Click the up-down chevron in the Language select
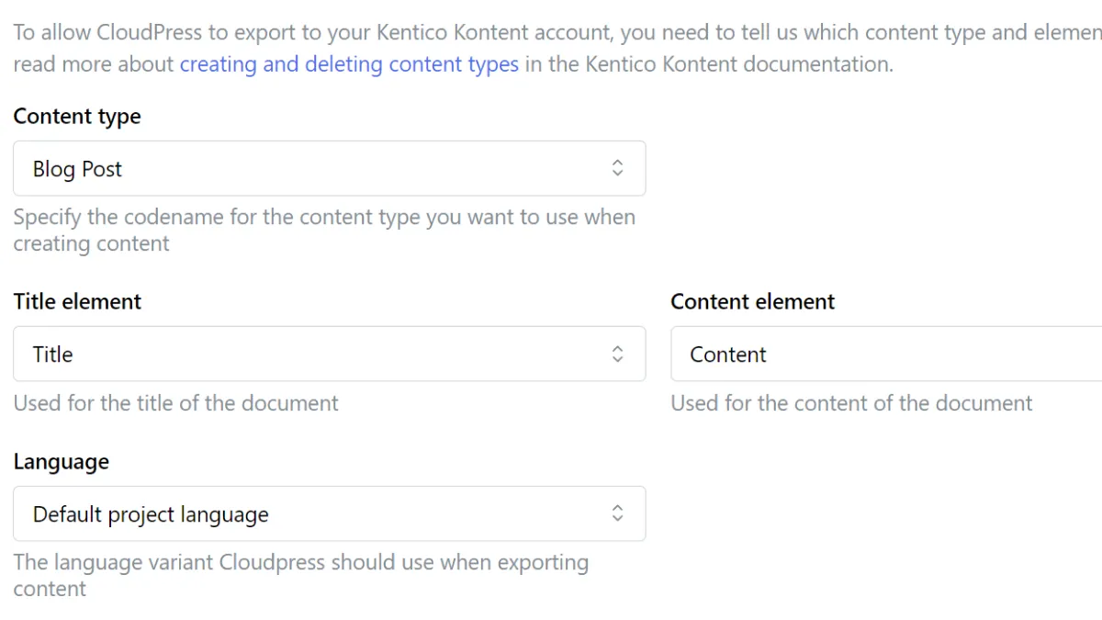 618,513
